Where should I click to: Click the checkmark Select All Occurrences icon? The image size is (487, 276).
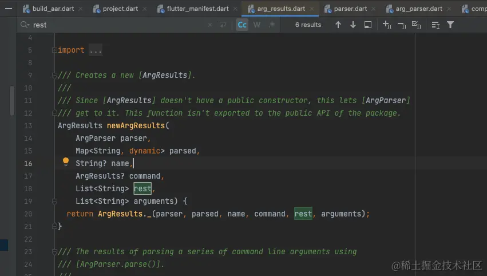[417, 25]
